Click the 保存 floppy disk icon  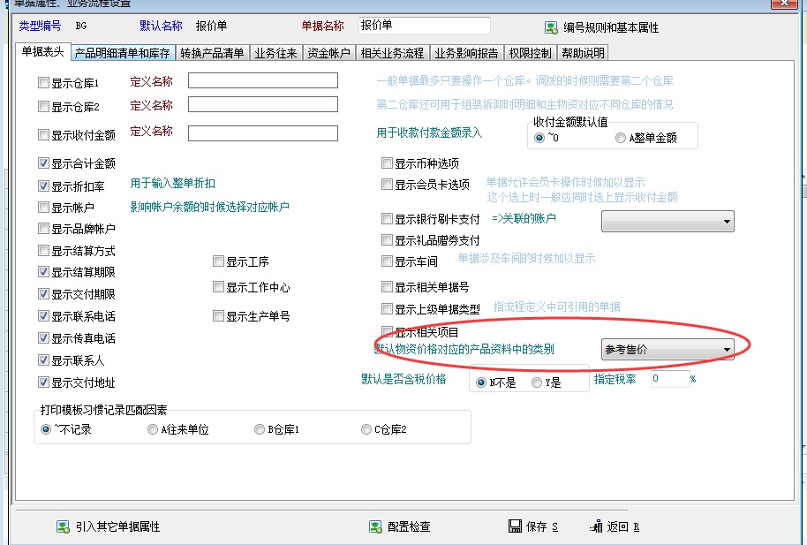point(515,526)
